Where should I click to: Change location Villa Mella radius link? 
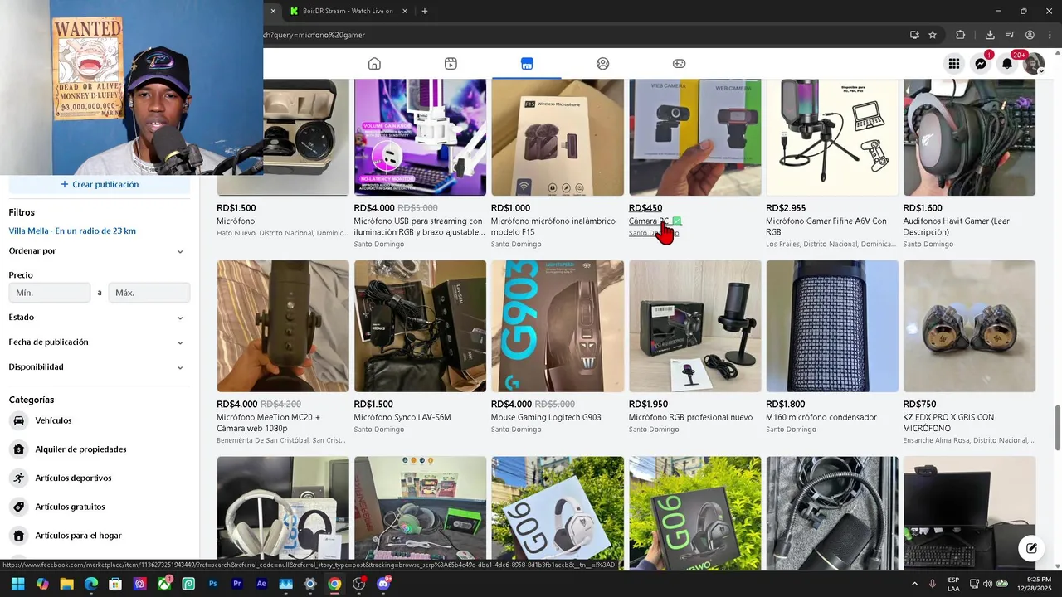pos(72,231)
